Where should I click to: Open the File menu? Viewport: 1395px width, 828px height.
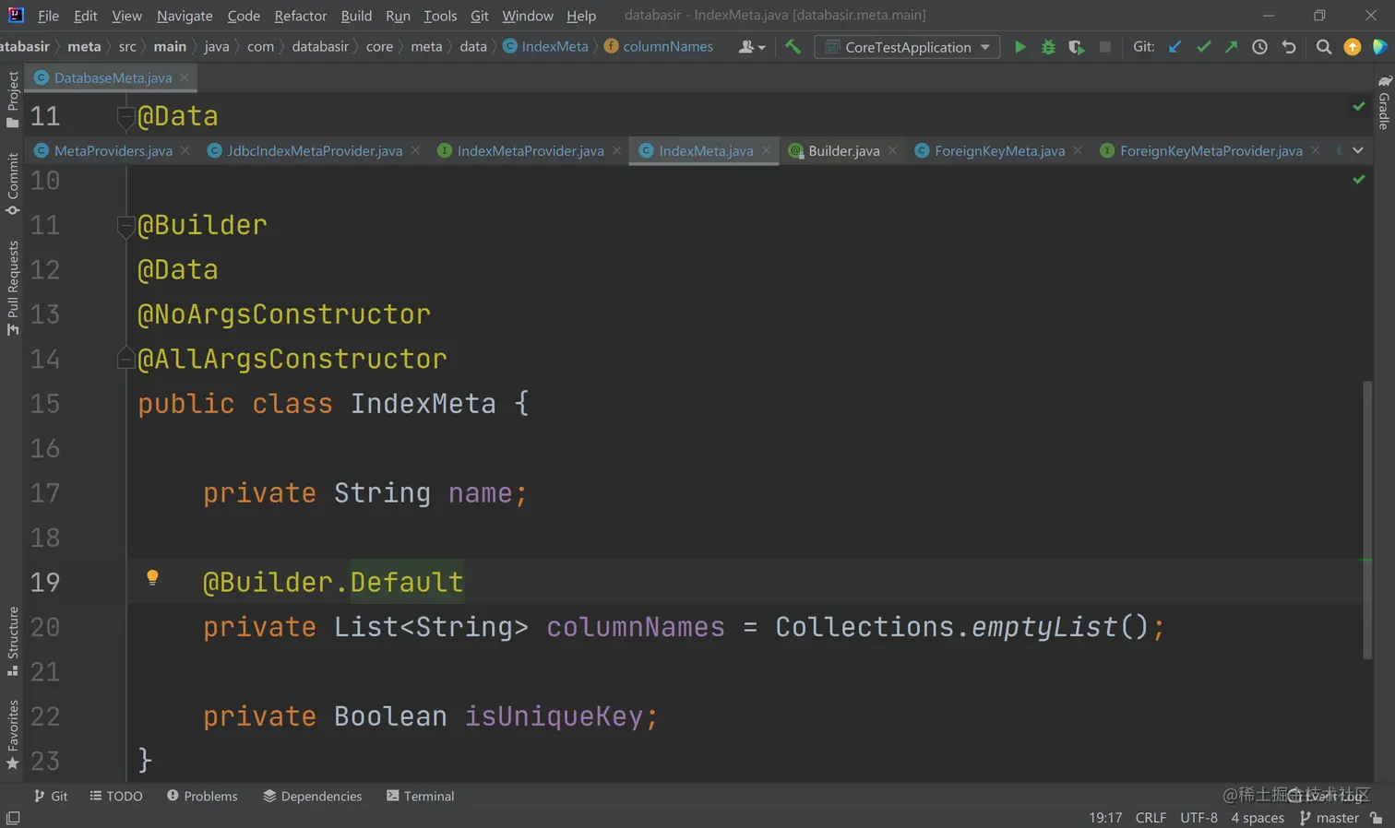[x=49, y=16]
